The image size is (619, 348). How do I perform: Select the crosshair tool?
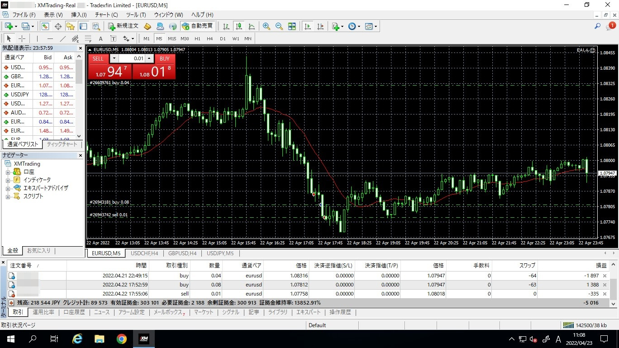(22, 38)
